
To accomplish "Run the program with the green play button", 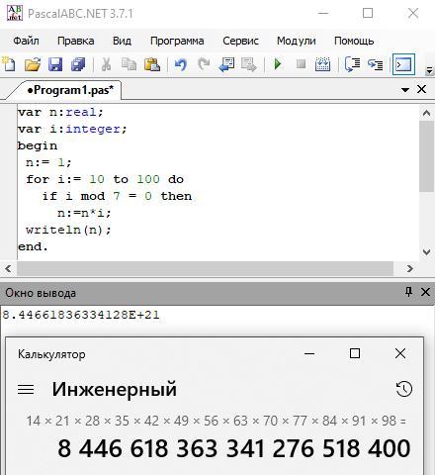I will (x=278, y=64).
